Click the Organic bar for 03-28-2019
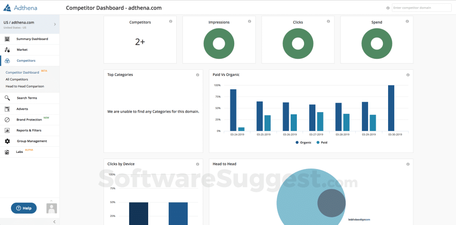 click(x=339, y=117)
